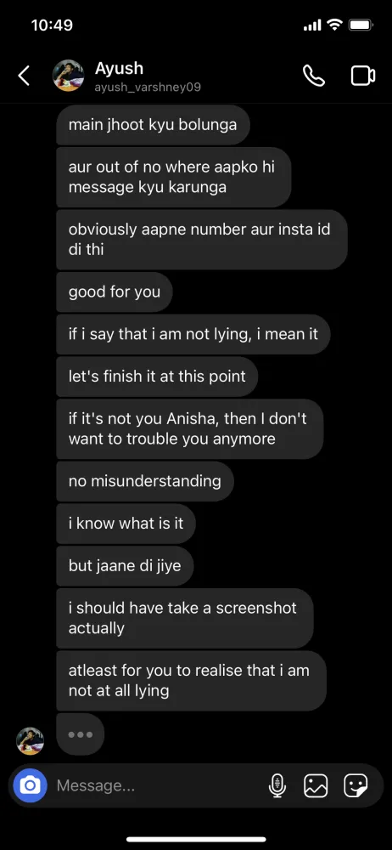
Task: Select the "no misunderstanding" message bubble
Action: (x=144, y=481)
